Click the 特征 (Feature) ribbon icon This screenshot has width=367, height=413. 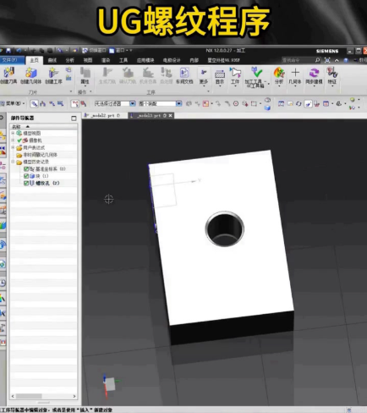332,73
